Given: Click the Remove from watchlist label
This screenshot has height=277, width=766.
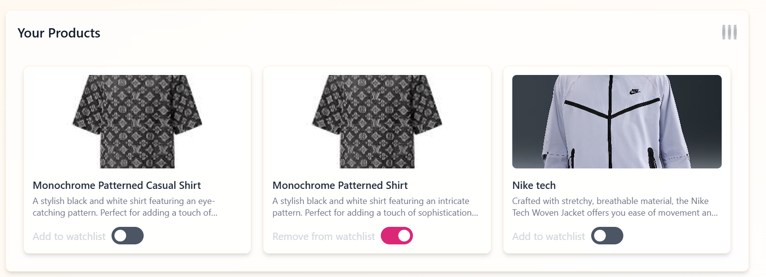Looking at the screenshot, I should (324, 237).
